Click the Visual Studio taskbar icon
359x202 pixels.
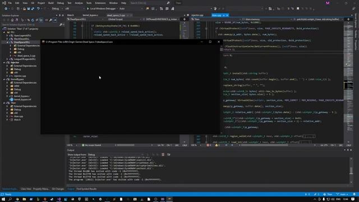click(x=59, y=199)
